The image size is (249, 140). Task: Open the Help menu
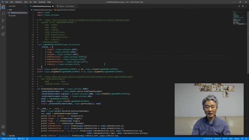coord(49,2)
